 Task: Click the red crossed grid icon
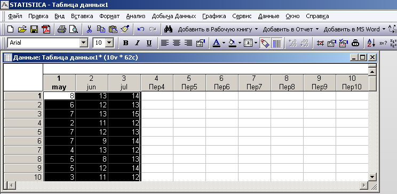[x=320, y=43]
